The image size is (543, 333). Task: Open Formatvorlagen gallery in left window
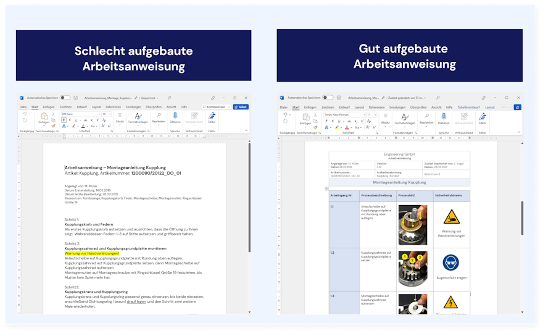(138, 118)
